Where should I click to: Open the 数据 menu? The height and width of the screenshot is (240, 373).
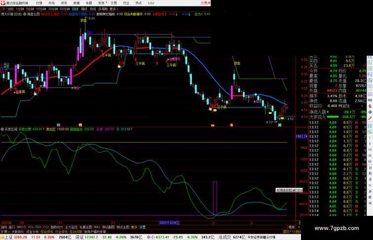pos(76,3)
